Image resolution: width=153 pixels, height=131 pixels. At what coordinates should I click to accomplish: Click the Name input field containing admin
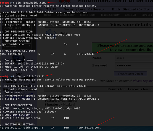[134, 58]
